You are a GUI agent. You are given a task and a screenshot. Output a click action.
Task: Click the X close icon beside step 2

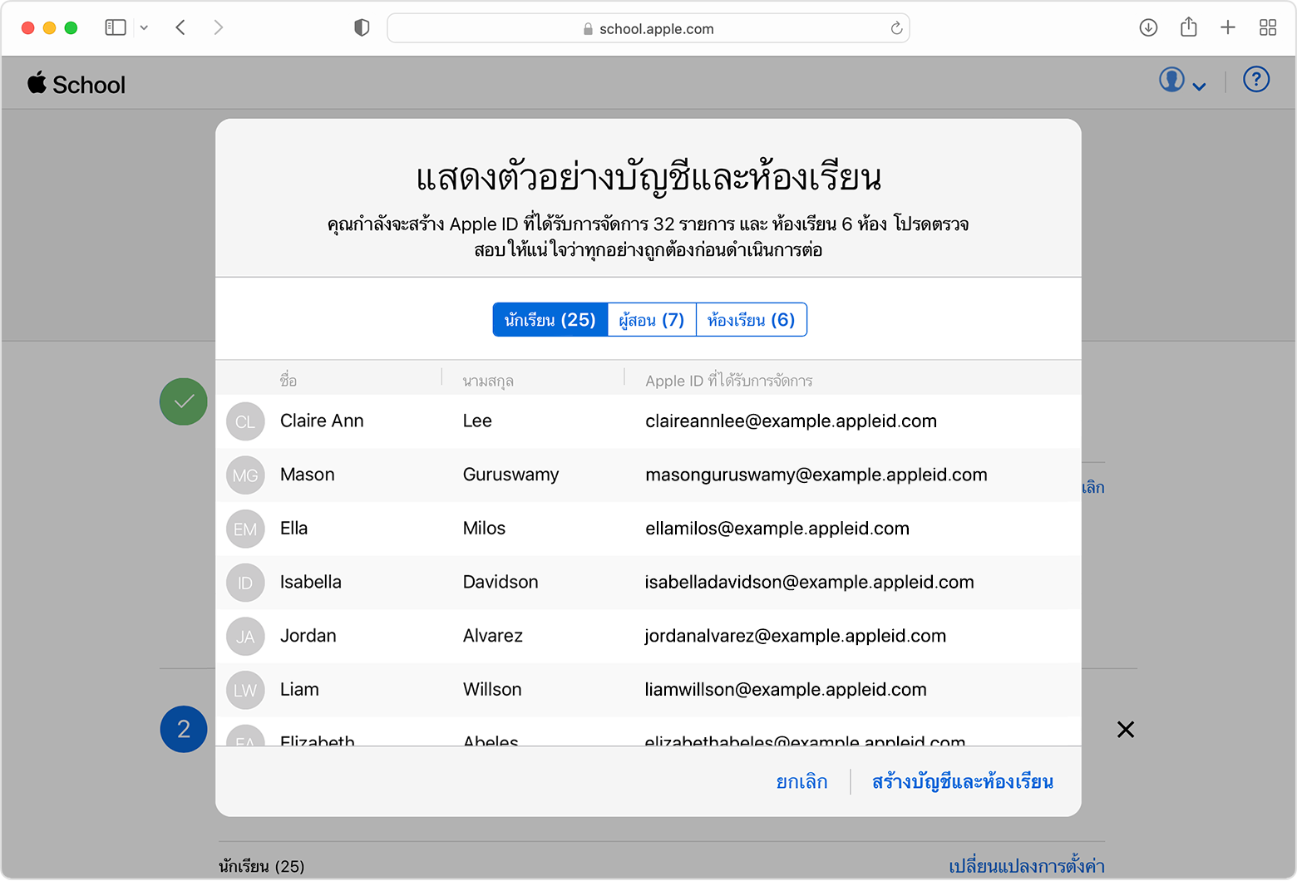[1126, 730]
